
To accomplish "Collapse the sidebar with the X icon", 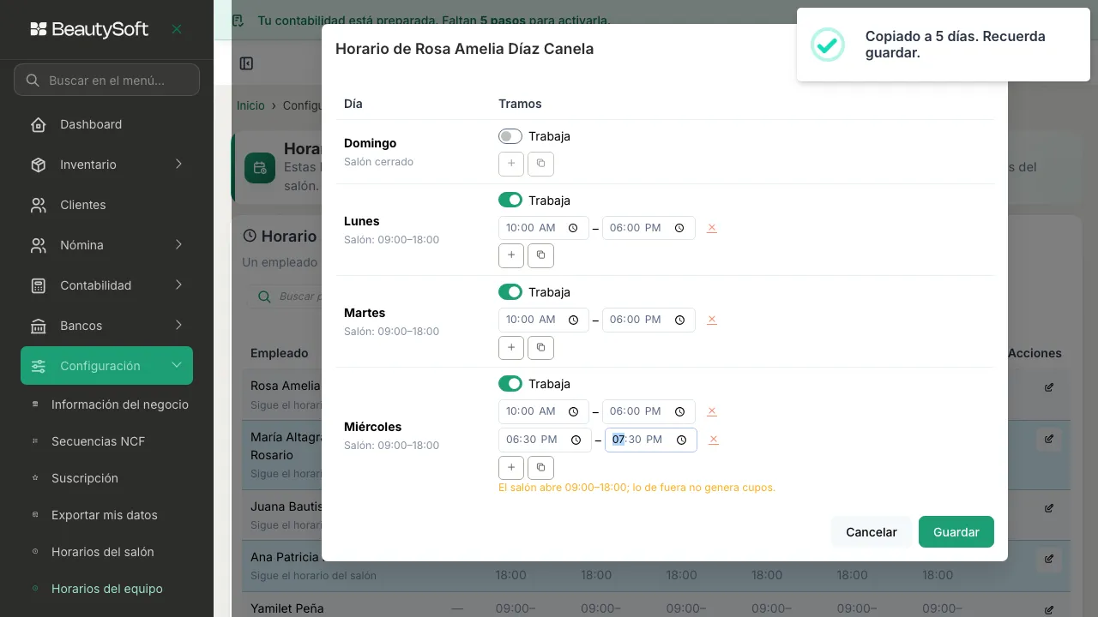I will tap(177, 29).
